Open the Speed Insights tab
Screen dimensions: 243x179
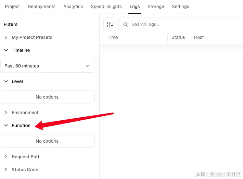106,6
